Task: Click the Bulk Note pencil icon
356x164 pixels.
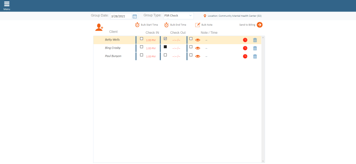Action: [x=198, y=25]
